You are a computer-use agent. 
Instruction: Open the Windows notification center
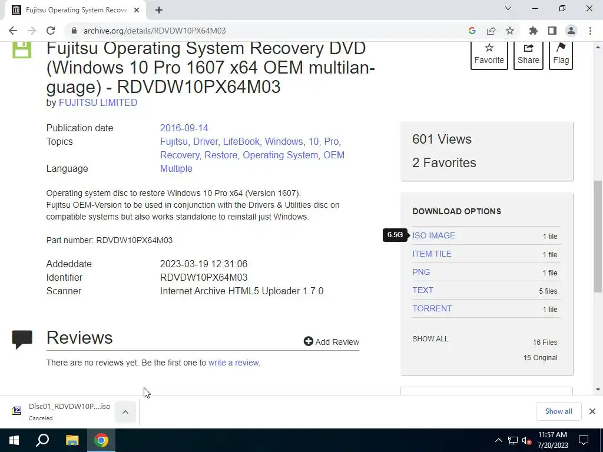coord(584,440)
